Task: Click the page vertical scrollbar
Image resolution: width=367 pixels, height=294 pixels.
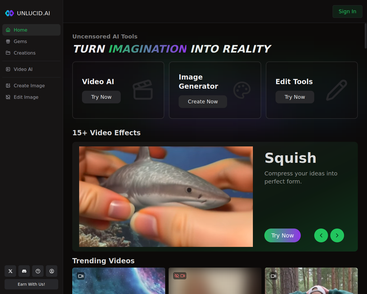Action: (x=366, y=36)
